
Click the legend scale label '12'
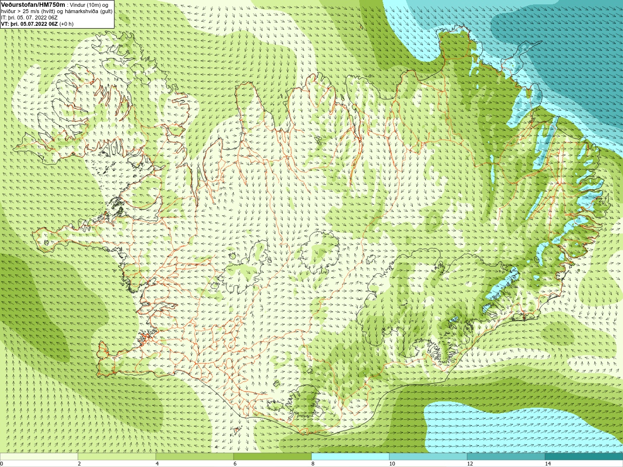(x=470, y=464)
